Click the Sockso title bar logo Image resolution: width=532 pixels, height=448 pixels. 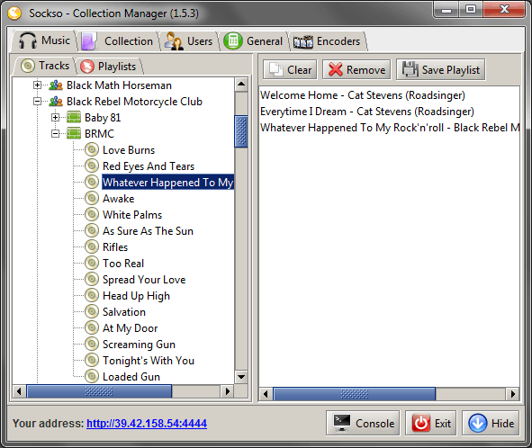pyautogui.click(x=14, y=13)
